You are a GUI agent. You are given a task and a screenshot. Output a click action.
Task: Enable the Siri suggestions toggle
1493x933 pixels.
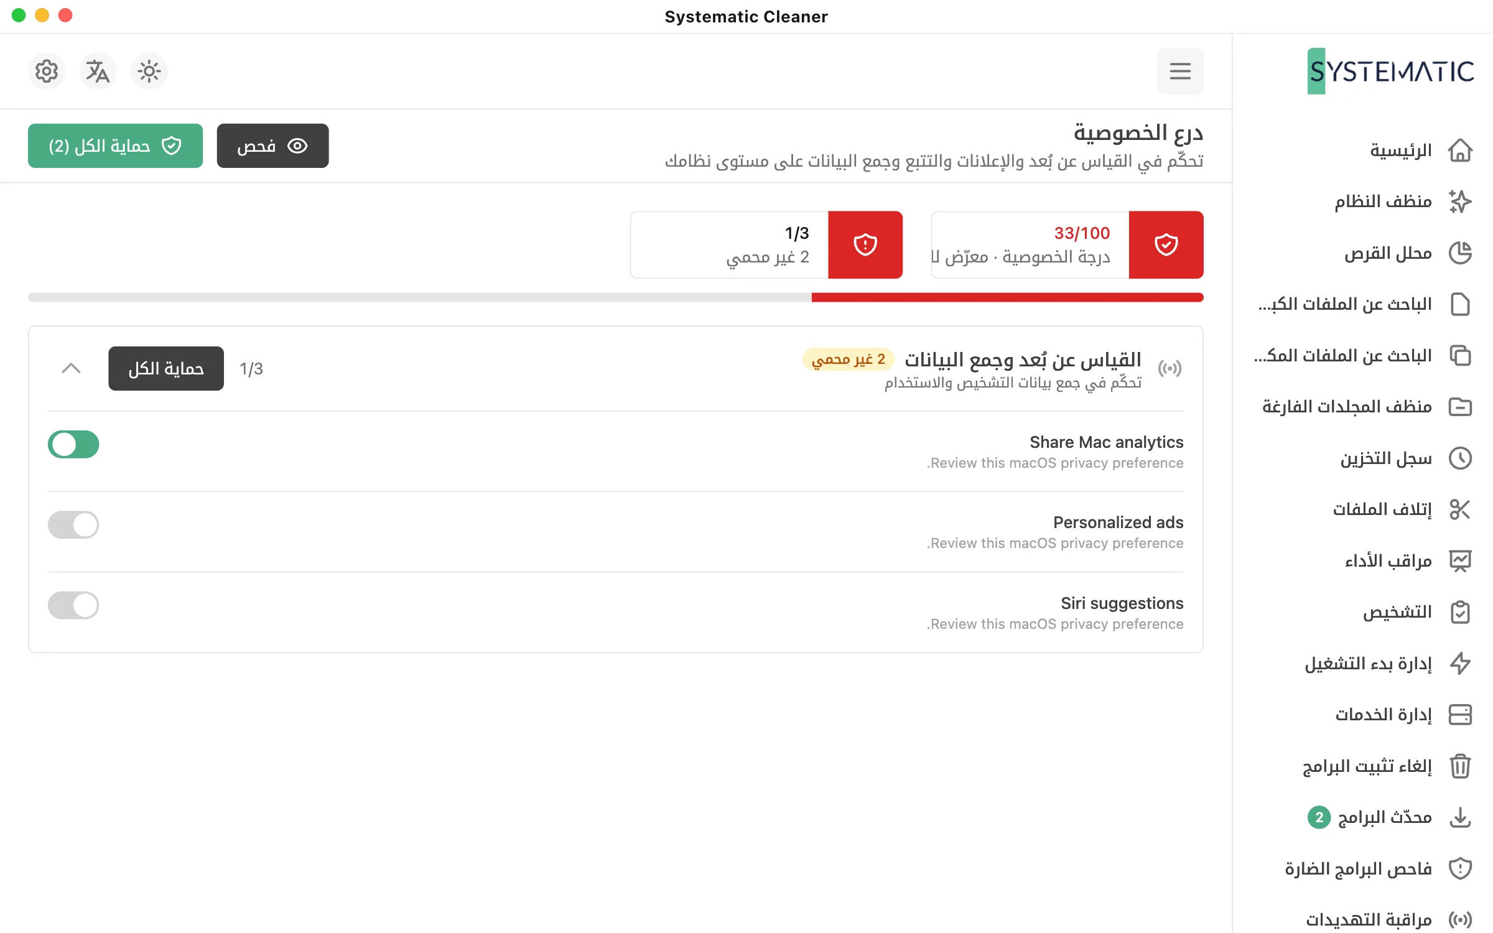(73, 605)
